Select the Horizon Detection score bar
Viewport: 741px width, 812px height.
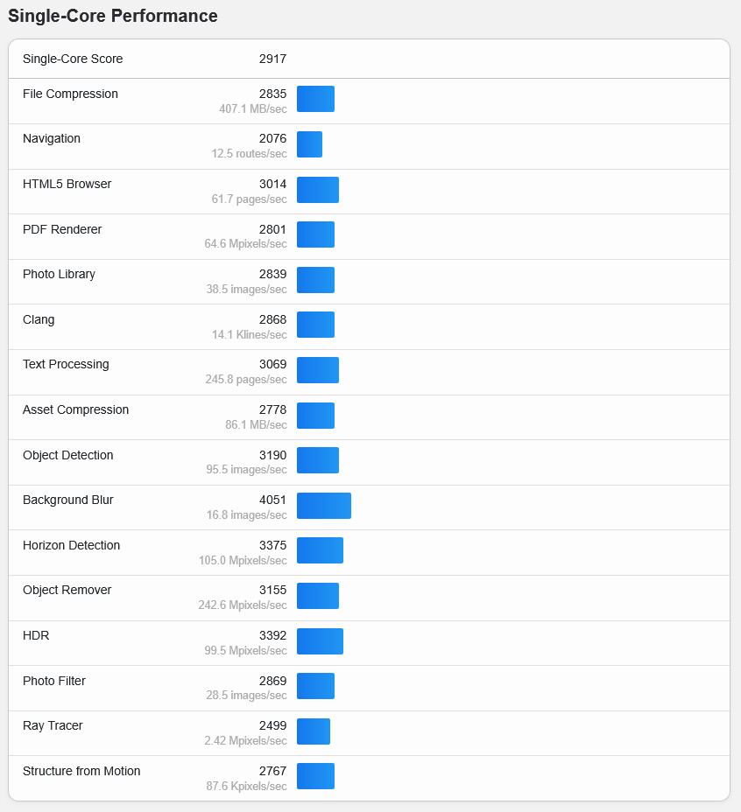click(320, 550)
